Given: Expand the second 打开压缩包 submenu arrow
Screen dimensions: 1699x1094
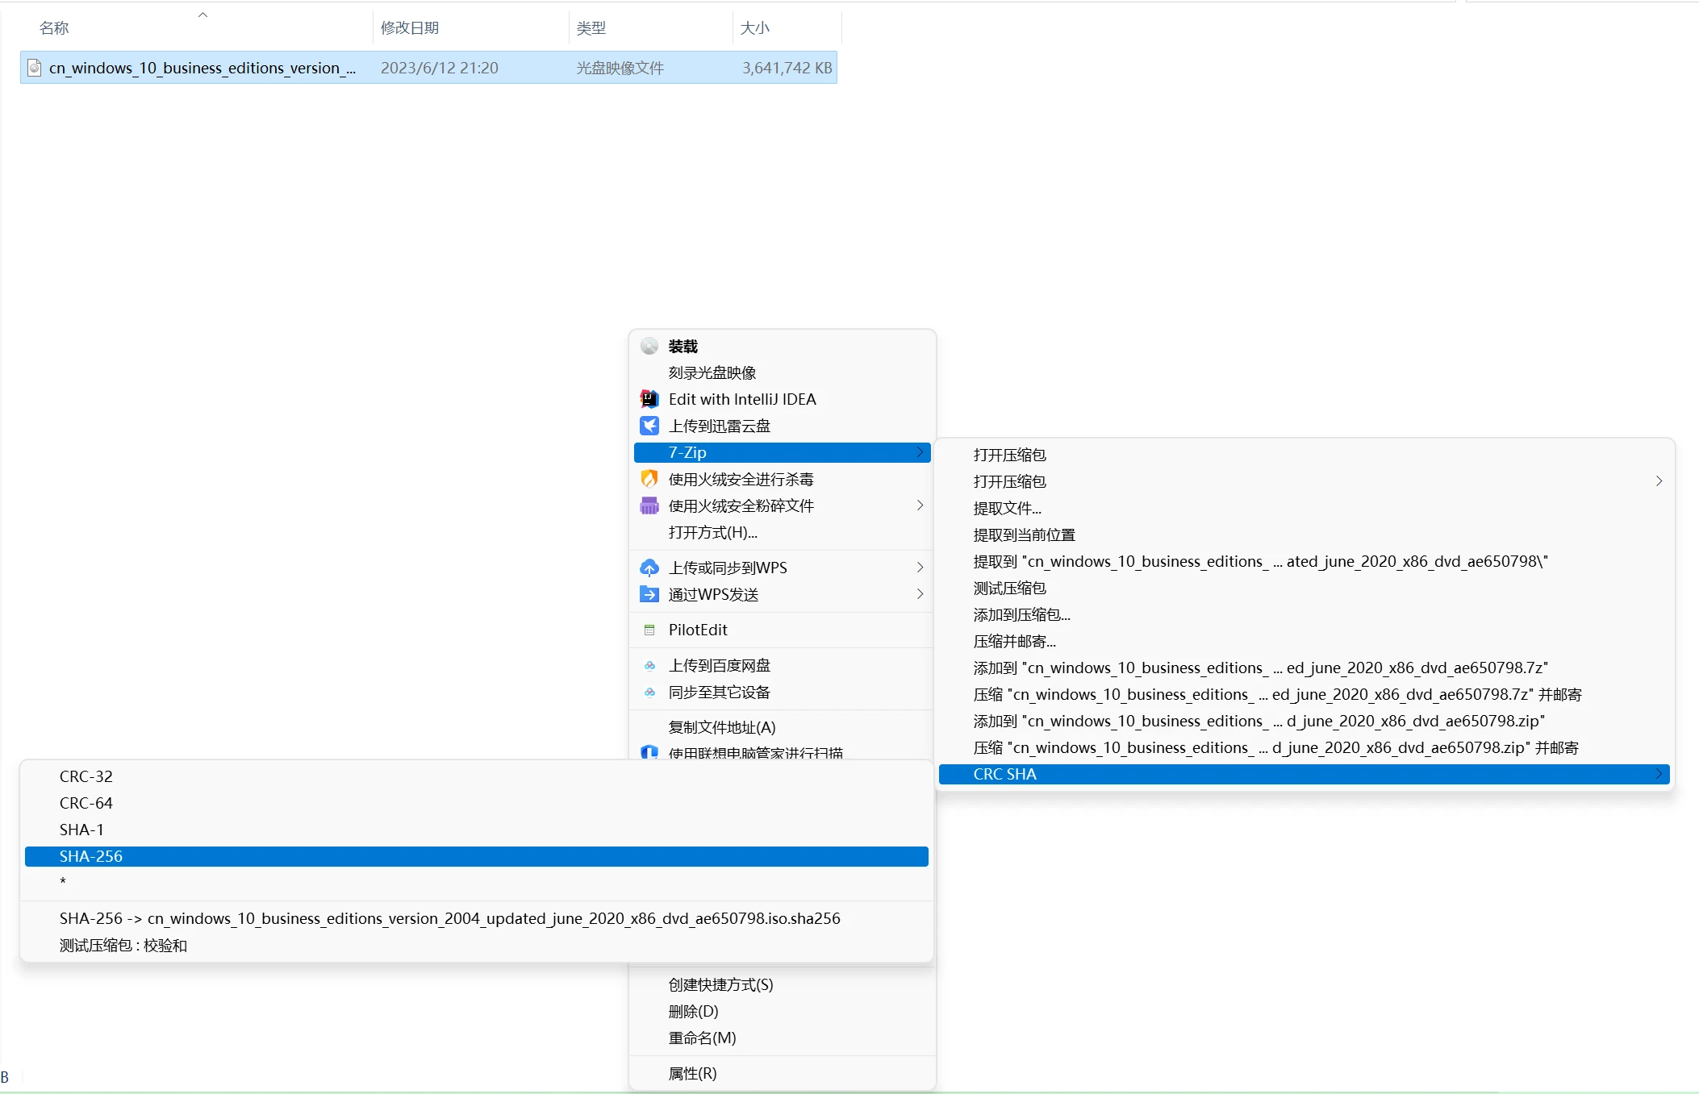Looking at the screenshot, I should 1659,481.
